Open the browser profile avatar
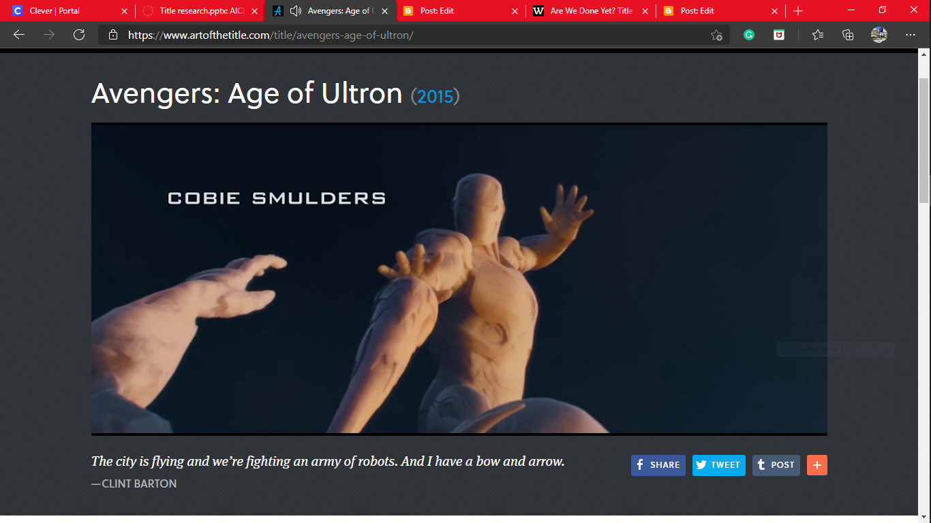 point(879,35)
